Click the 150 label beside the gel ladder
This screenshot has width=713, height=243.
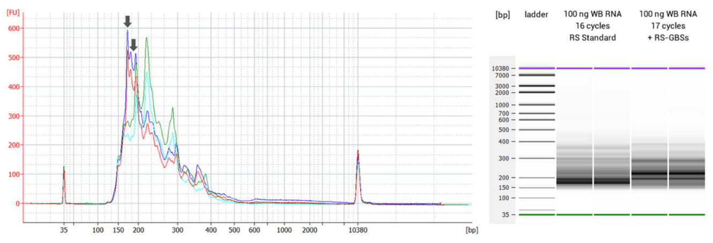point(503,187)
